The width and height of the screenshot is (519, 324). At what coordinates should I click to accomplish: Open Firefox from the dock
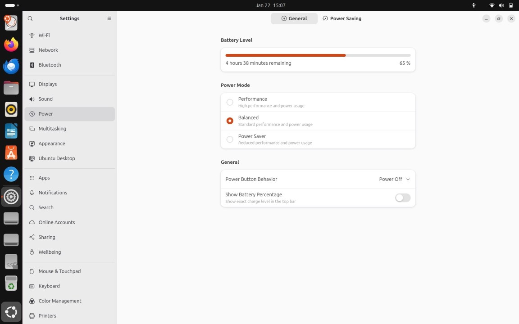click(x=11, y=45)
